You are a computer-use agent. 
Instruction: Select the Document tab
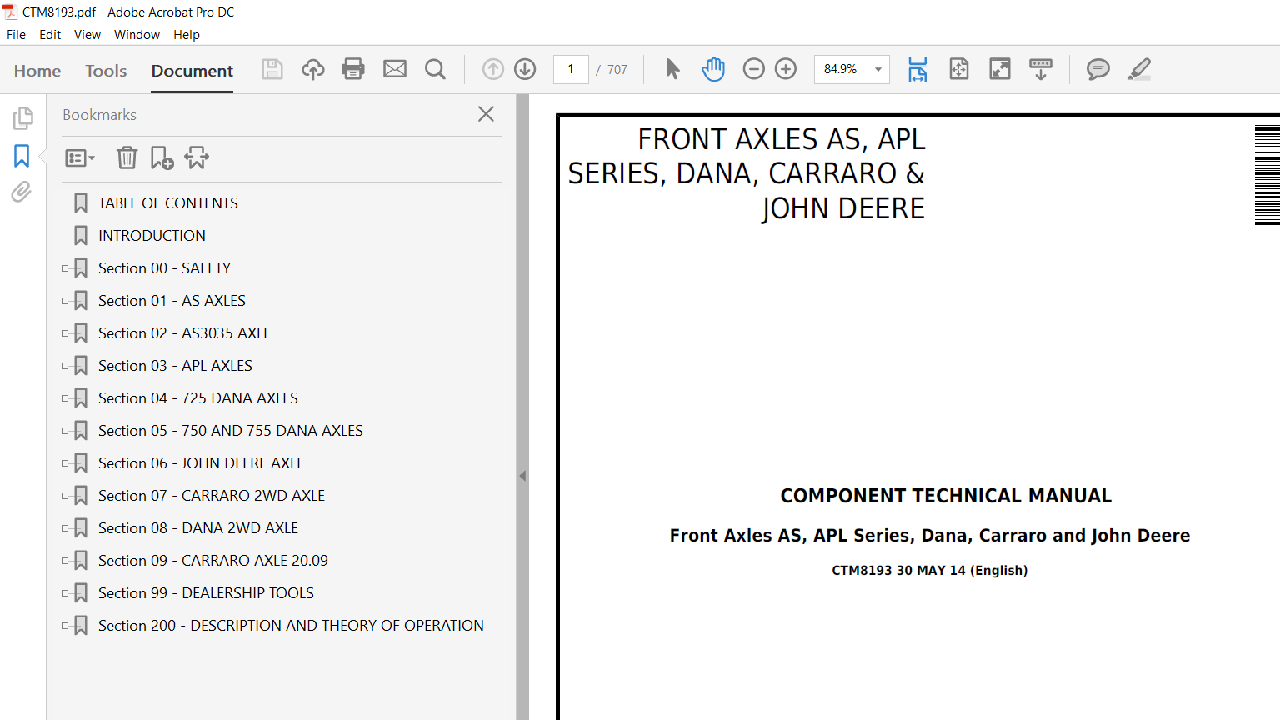point(192,71)
